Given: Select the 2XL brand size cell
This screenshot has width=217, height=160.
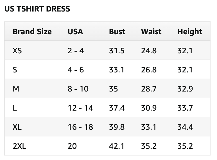Looking at the screenshot, I should (19, 146).
